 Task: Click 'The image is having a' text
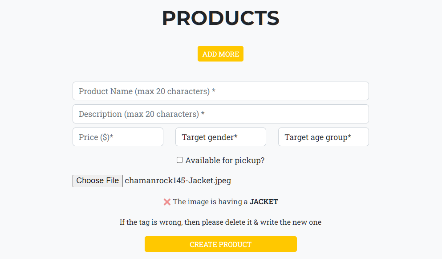point(210,202)
